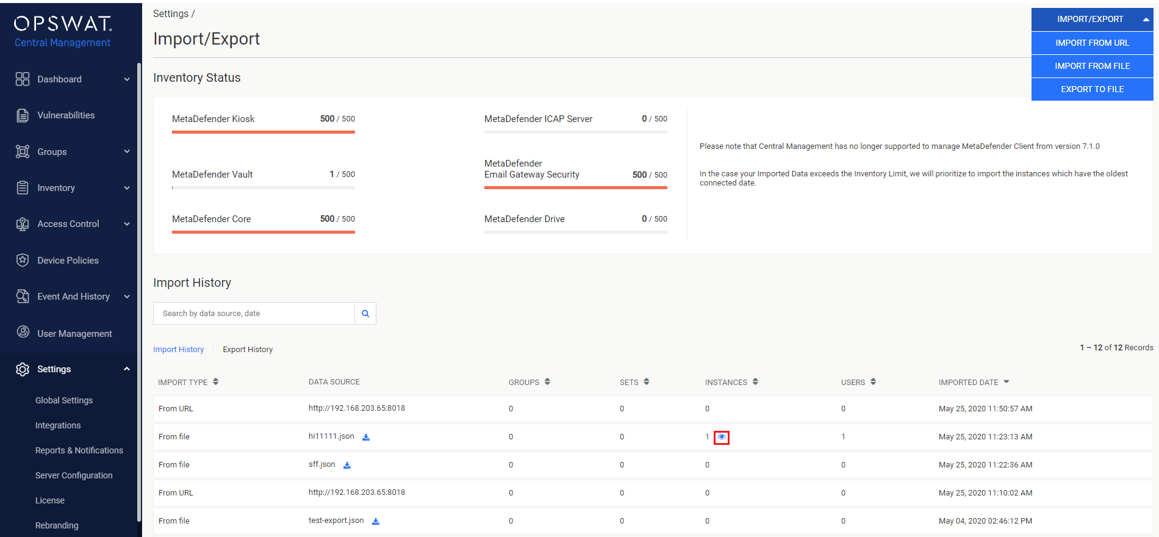Download the hi11111.json file
Viewport: 1159px width, 537px height.
pyautogui.click(x=366, y=437)
